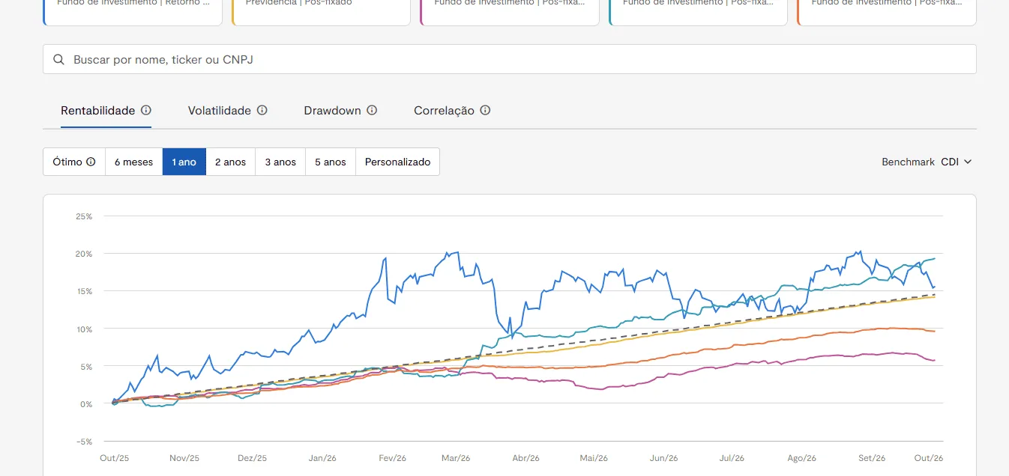Show the Drawdown info icon details

[372, 110]
